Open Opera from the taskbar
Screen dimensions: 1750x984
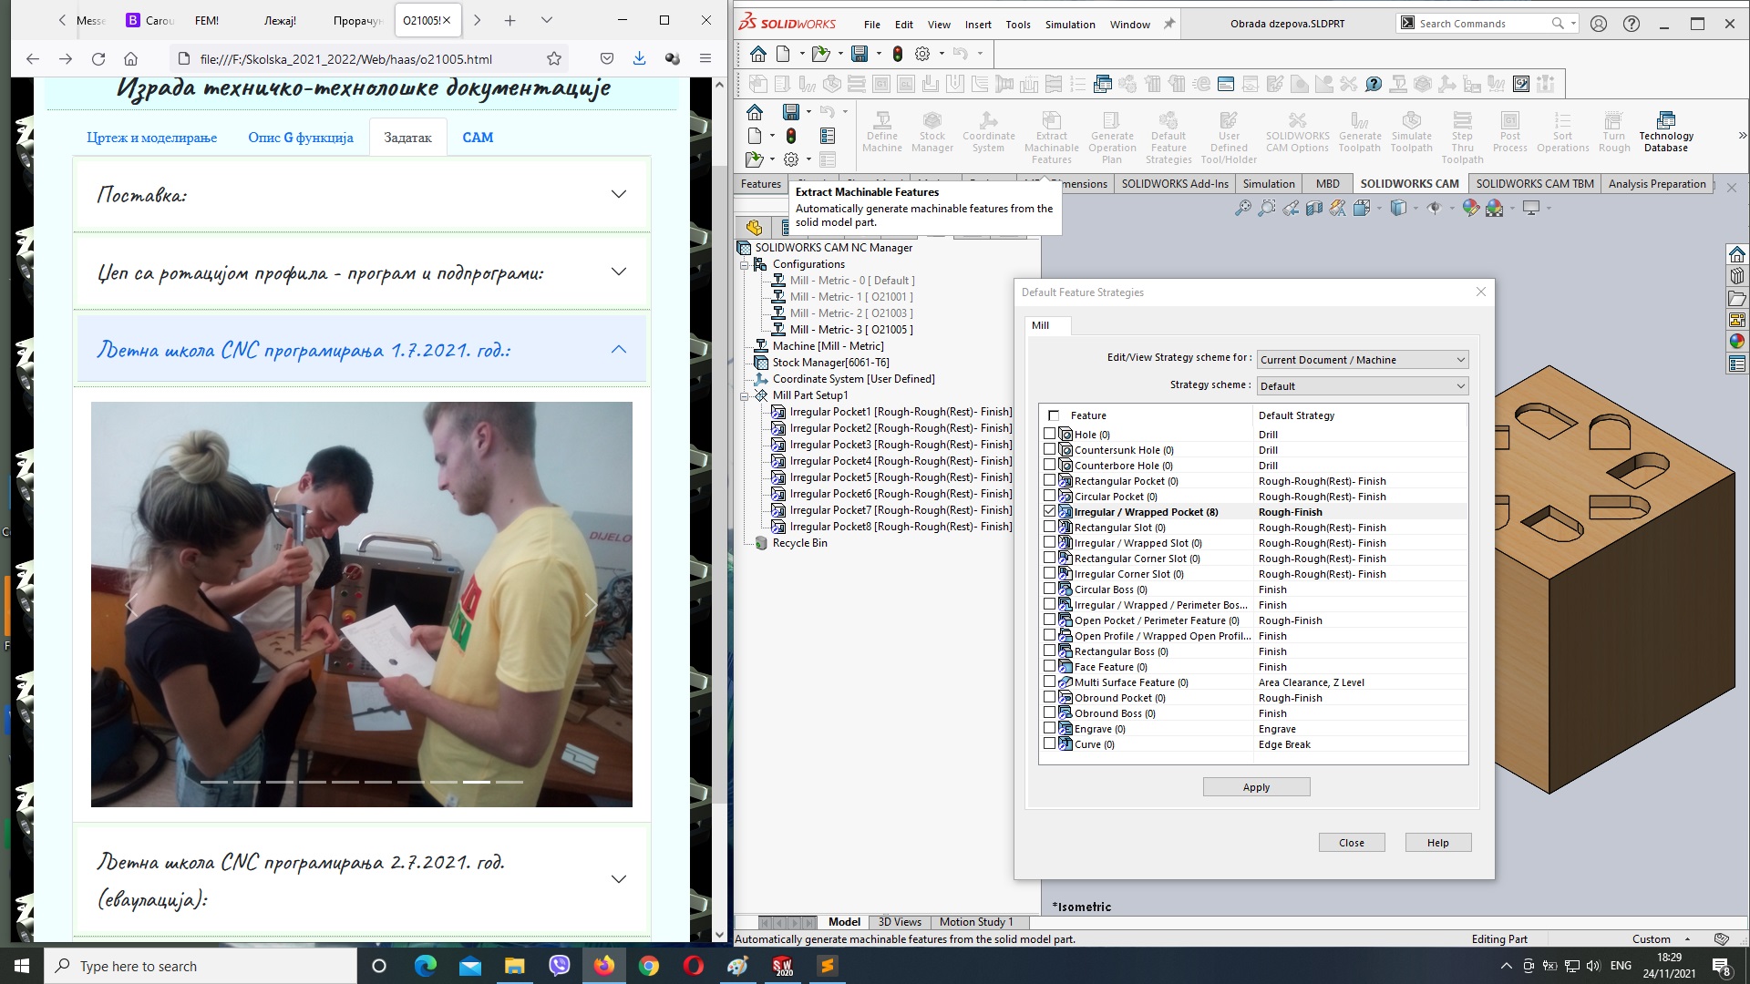point(694,966)
